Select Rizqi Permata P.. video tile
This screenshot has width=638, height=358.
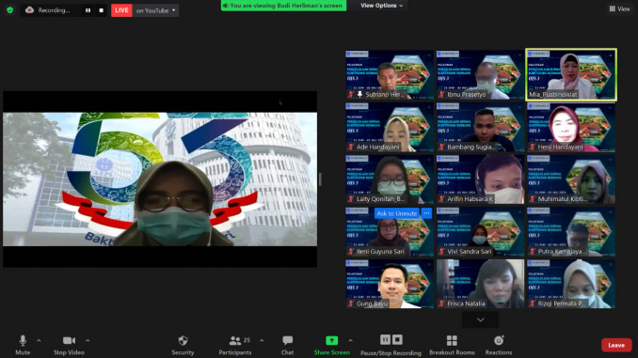click(x=571, y=284)
